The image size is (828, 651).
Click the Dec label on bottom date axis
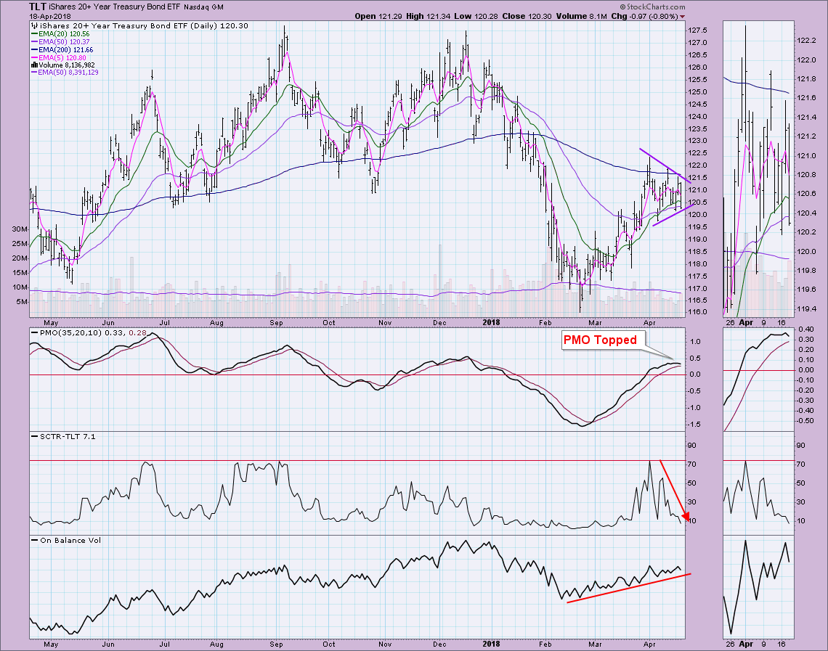click(x=439, y=644)
